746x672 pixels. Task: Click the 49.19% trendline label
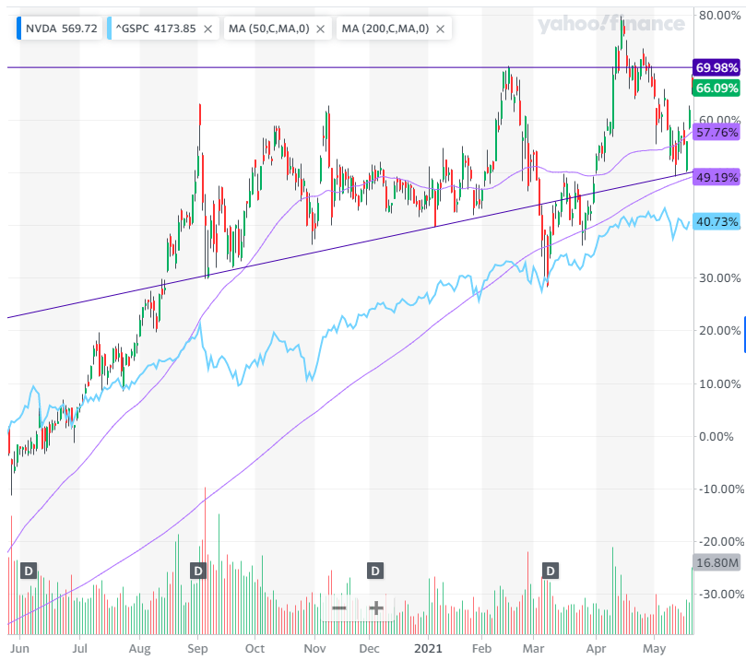click(x=716, y=177)
